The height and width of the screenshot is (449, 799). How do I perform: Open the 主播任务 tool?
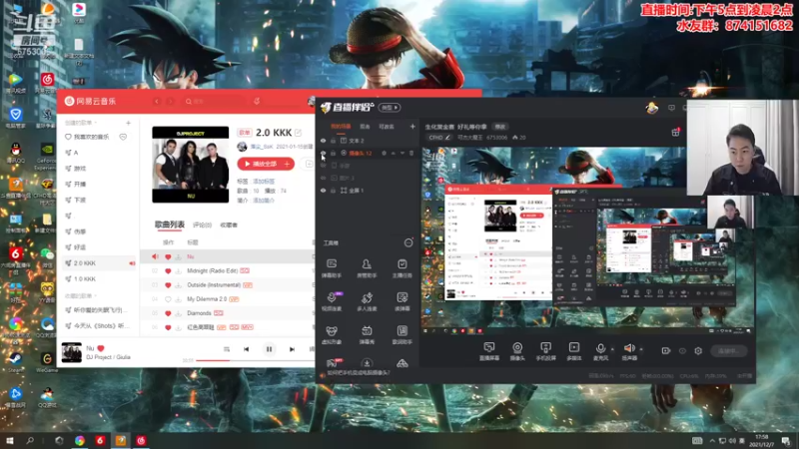(x=402, y=267)
